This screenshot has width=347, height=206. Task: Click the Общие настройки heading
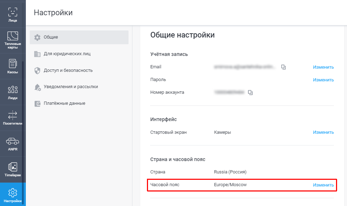tap(182, 35)
